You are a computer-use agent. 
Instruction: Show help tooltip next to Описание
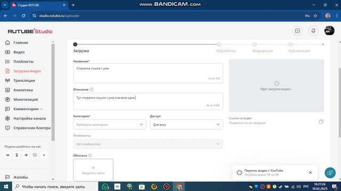pyautogui.click(x=92, y=90)
